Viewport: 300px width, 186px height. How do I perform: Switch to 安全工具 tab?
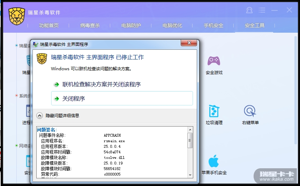click(x=255, y=25)
